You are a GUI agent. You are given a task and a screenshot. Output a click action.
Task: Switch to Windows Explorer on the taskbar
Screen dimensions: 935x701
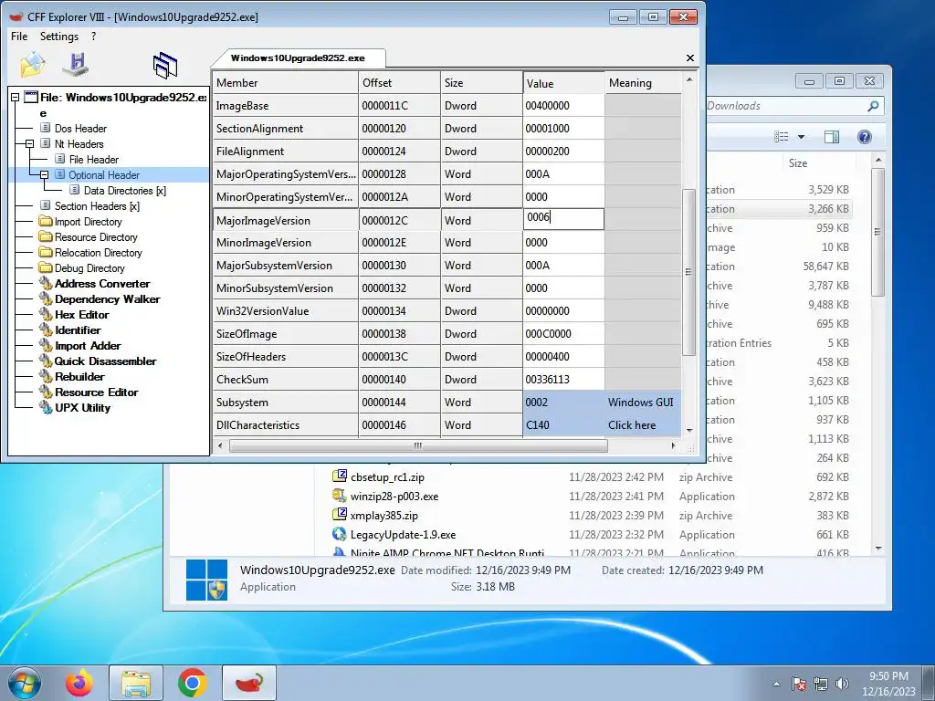click(136, 683)
